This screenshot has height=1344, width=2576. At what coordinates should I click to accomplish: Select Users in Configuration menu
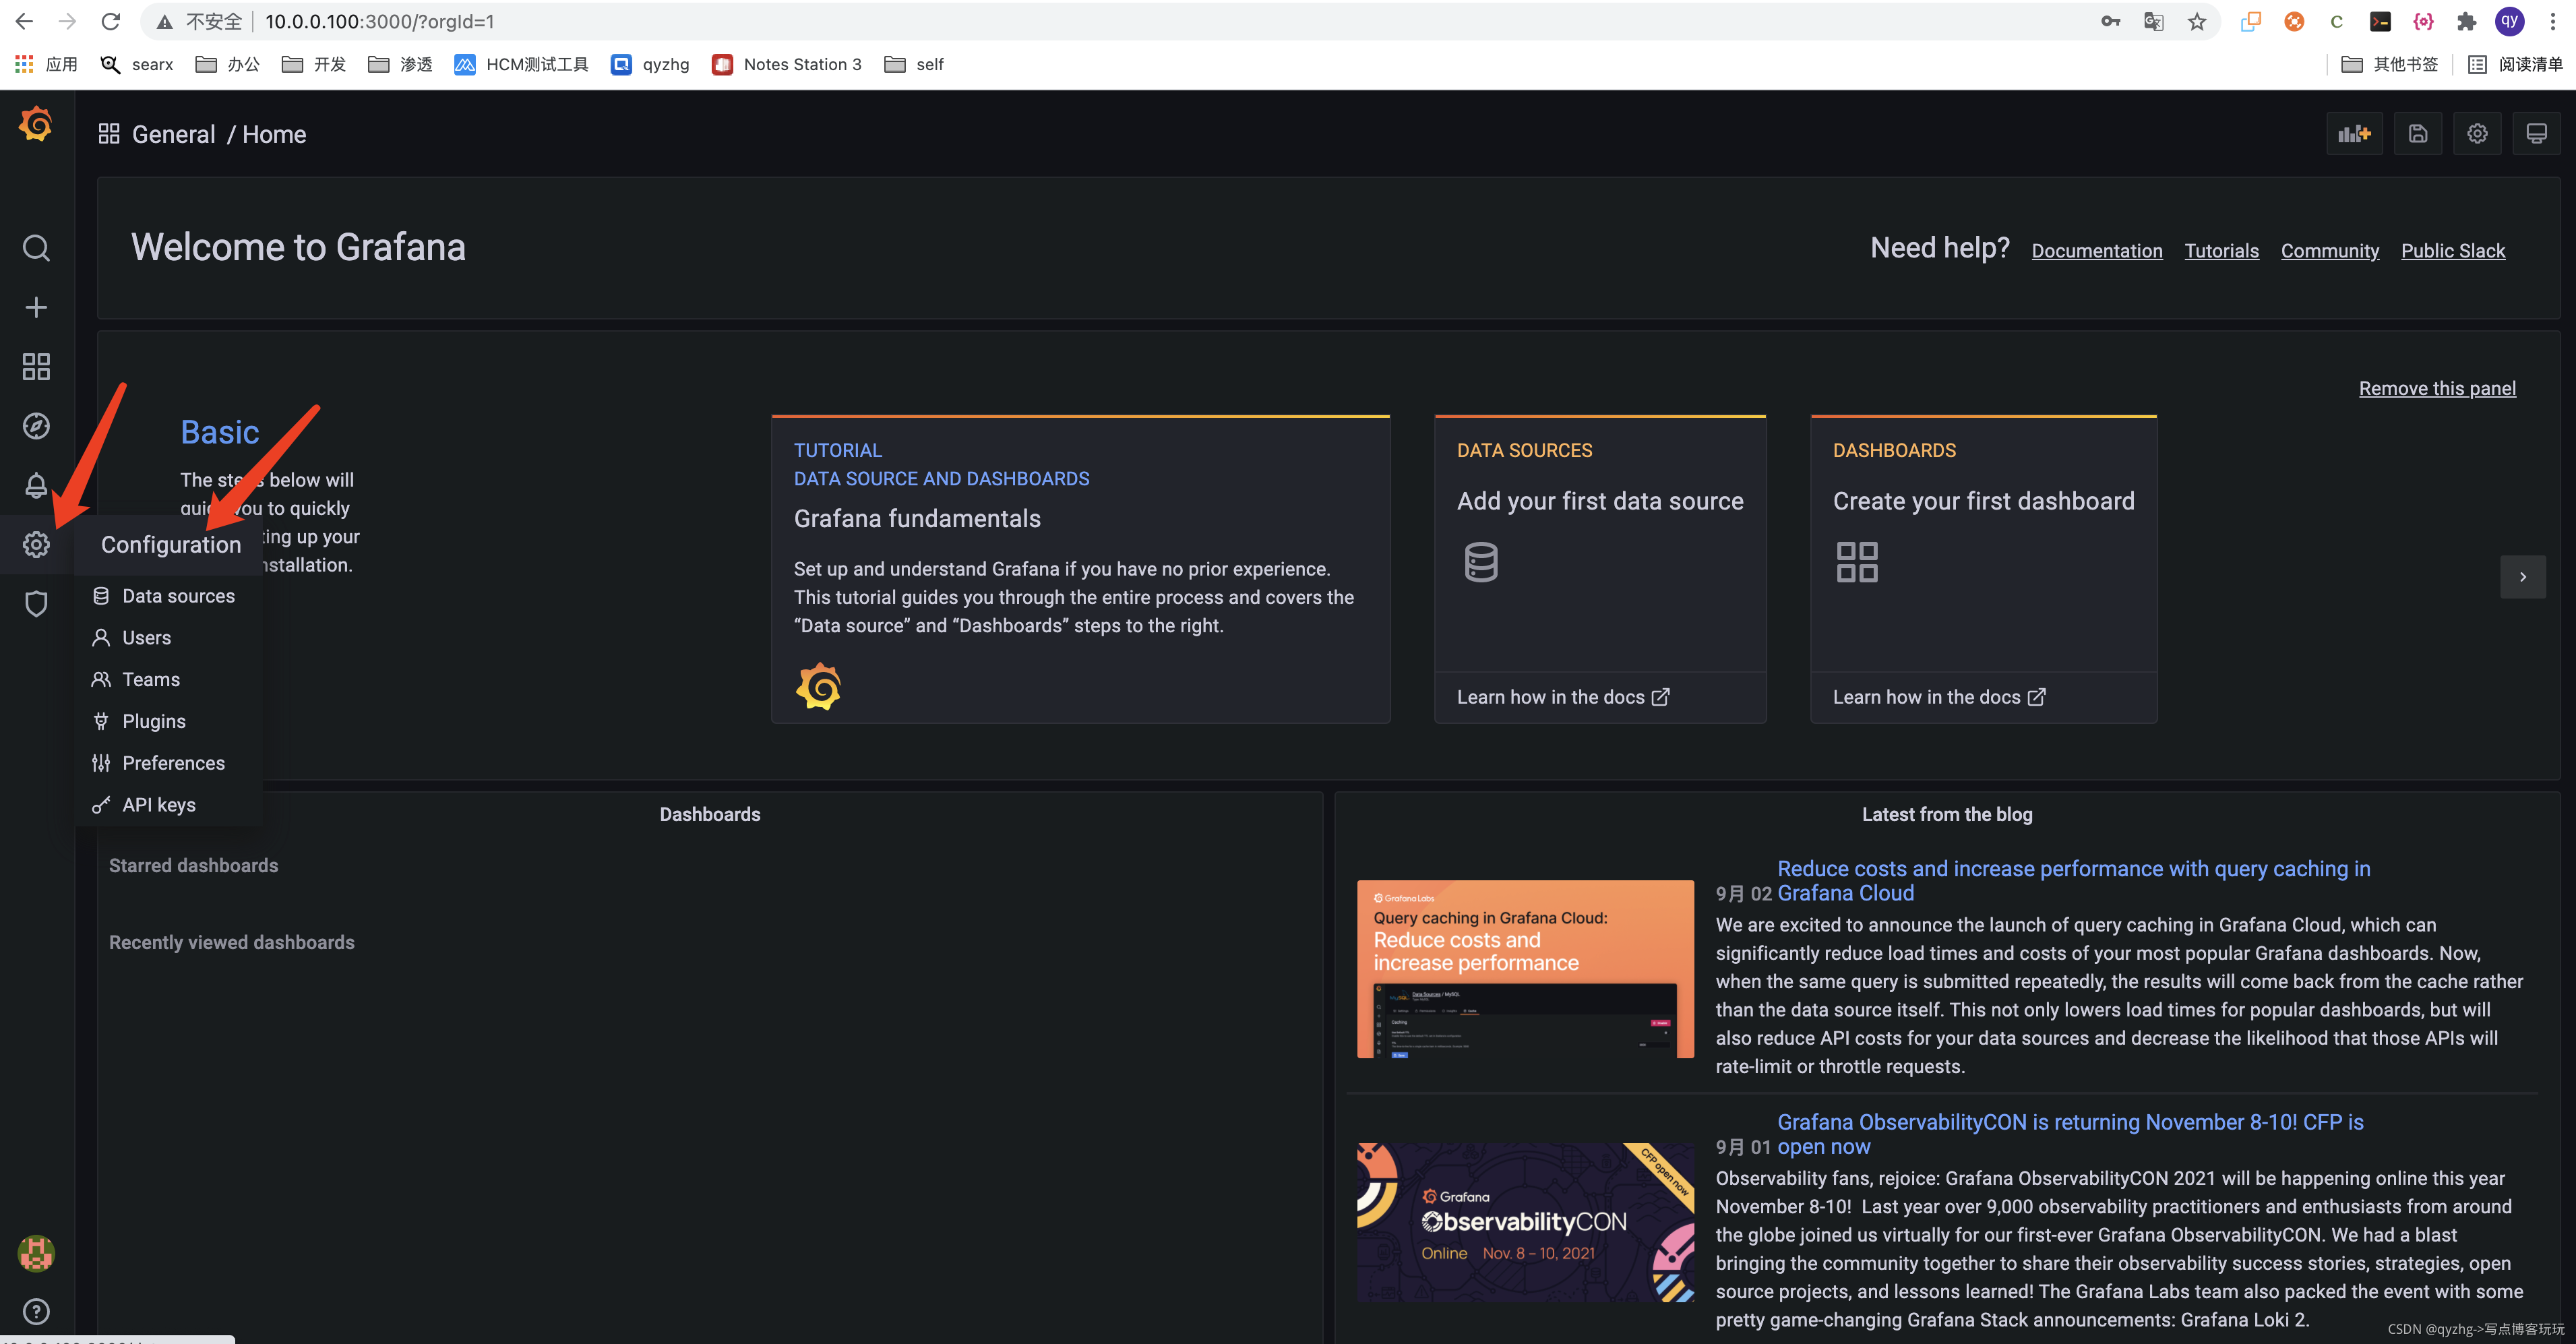[168, 638]
